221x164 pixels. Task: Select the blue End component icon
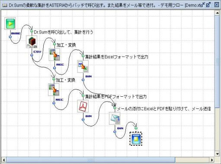point(136,139)
